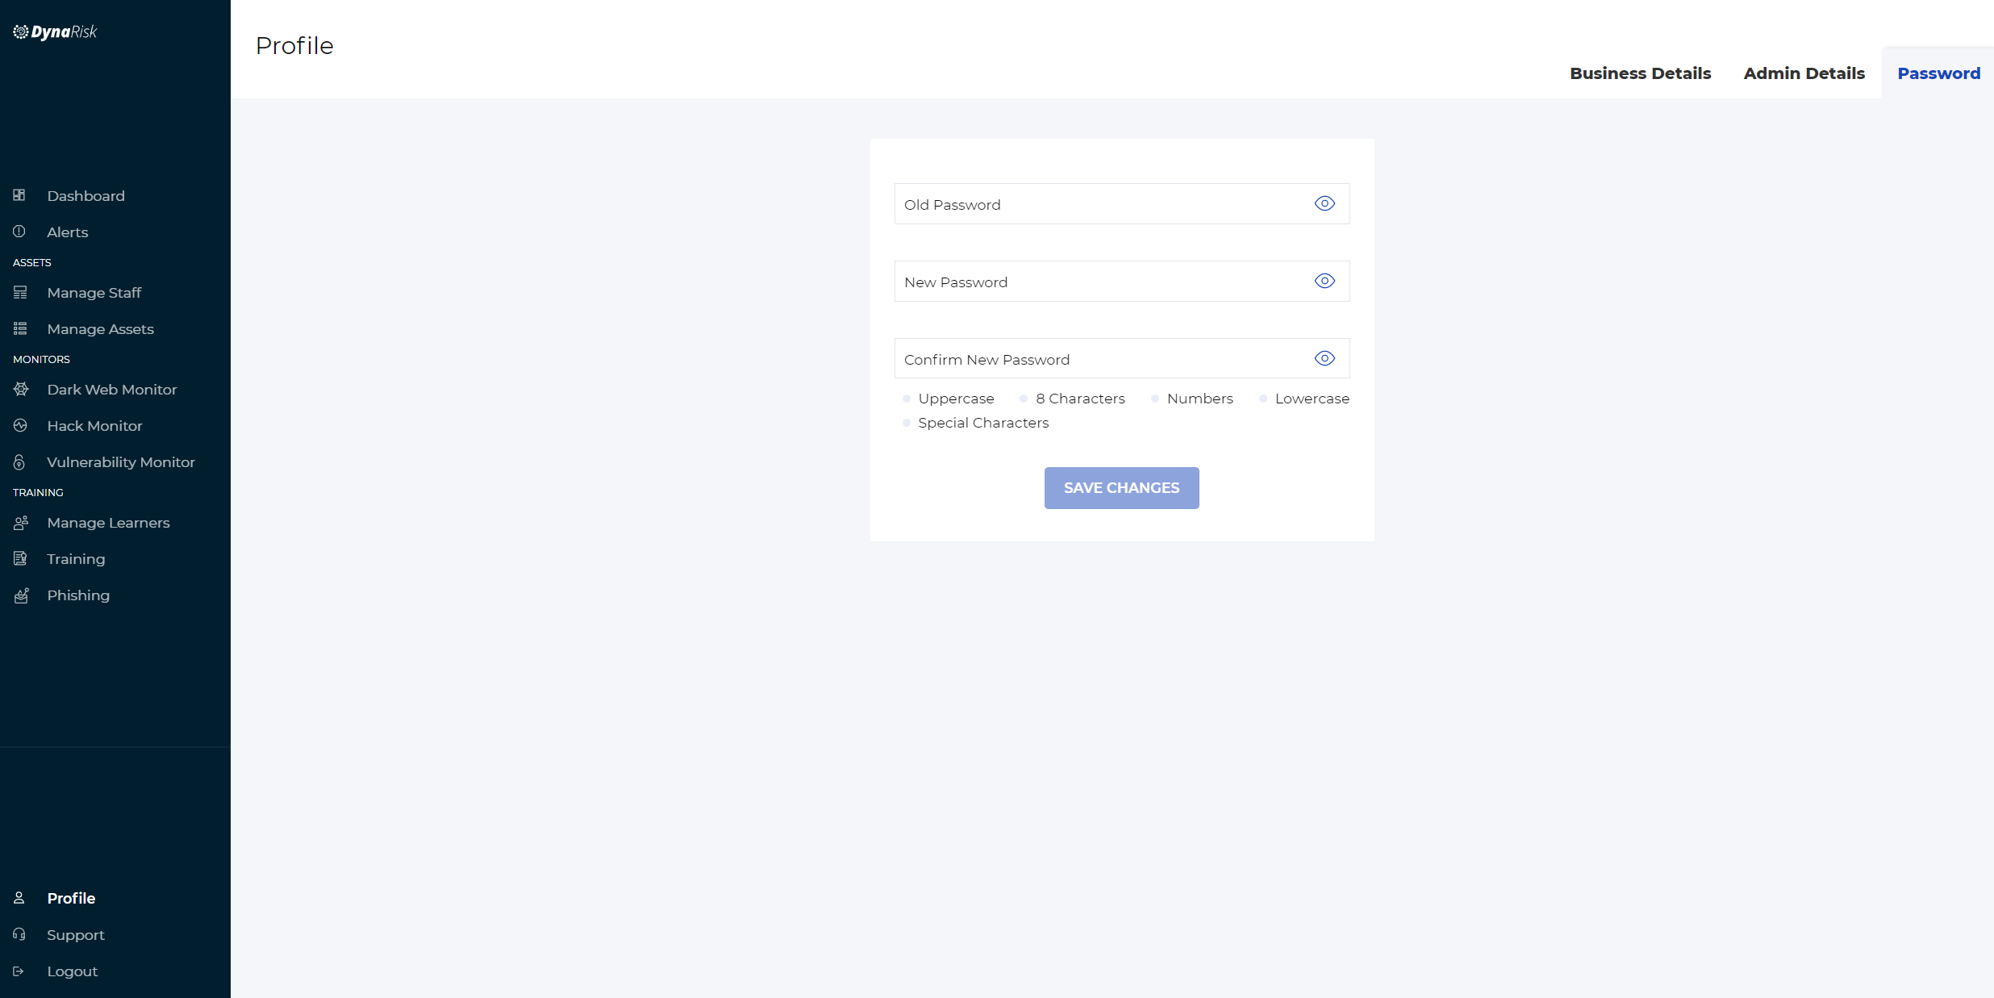Click the Dashboard grid icon in sidebar

(x=19, y=195)
